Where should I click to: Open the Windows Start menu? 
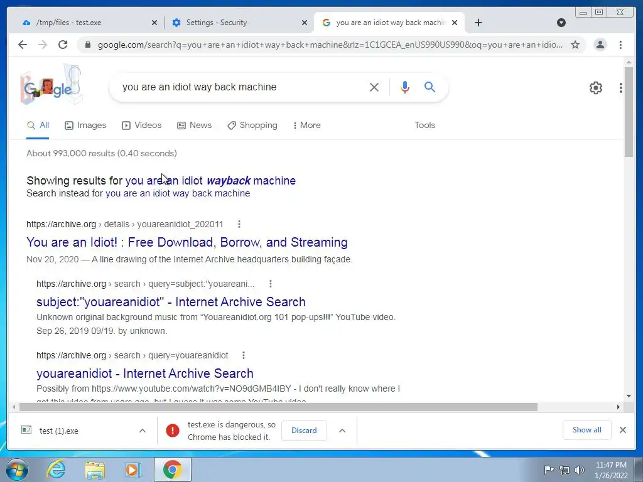coord(16,469)
